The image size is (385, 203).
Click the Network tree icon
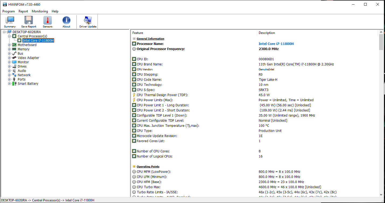point(14,75)
